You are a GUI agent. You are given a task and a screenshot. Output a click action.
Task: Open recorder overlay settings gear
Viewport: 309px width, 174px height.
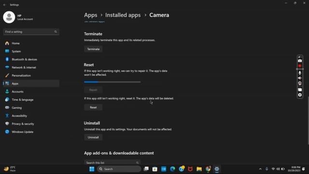[x=300, y=95]
